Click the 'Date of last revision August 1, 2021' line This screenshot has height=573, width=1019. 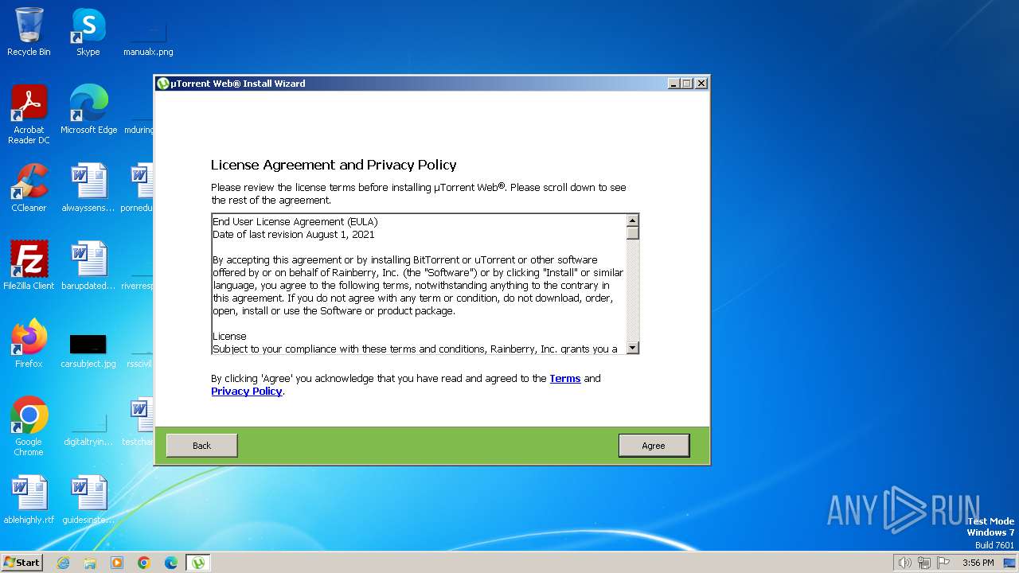click(x=294, y=235)
